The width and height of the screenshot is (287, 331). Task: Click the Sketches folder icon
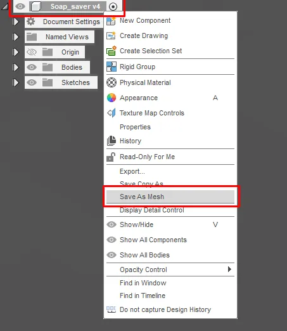pyautogui.click(x=48, y=82)
